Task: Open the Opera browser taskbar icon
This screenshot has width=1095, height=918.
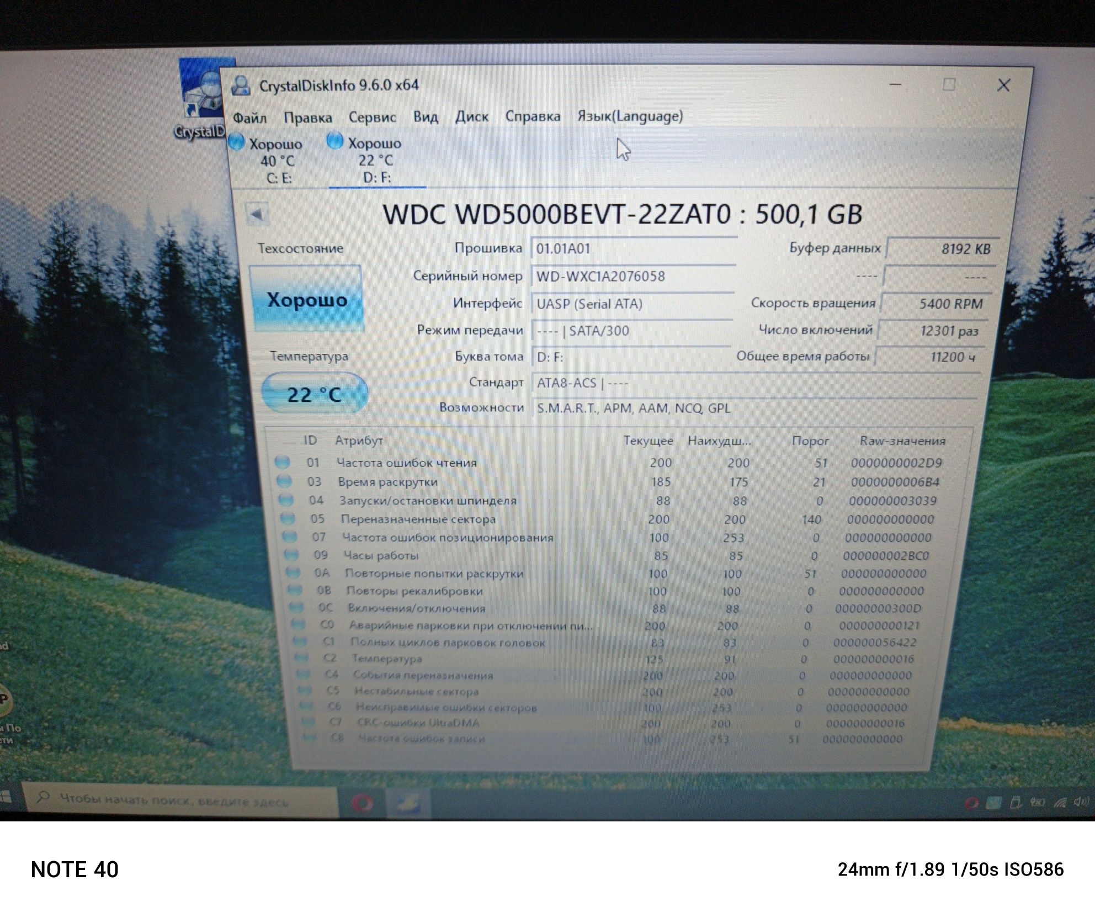Action: tap(362, 802)
